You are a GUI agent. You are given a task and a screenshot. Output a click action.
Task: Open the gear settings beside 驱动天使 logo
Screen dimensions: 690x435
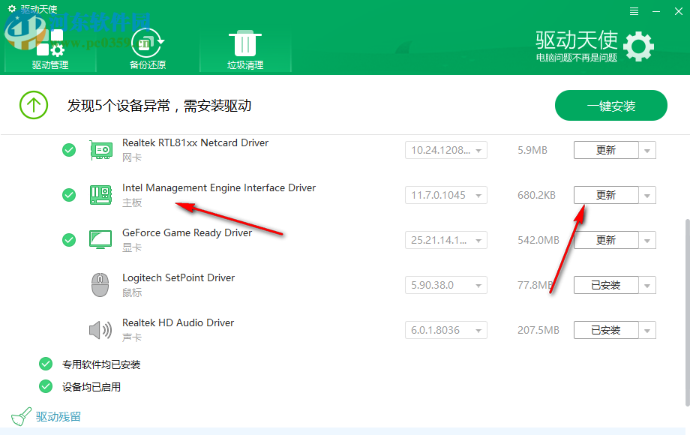(x=639, y=46)
